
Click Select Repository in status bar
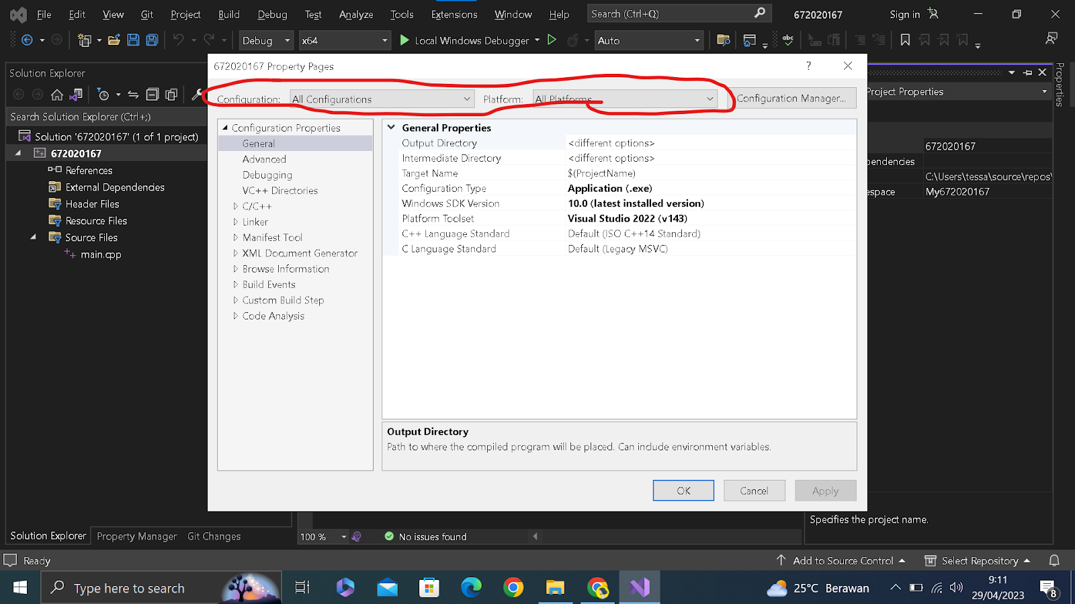pos(978,560)
